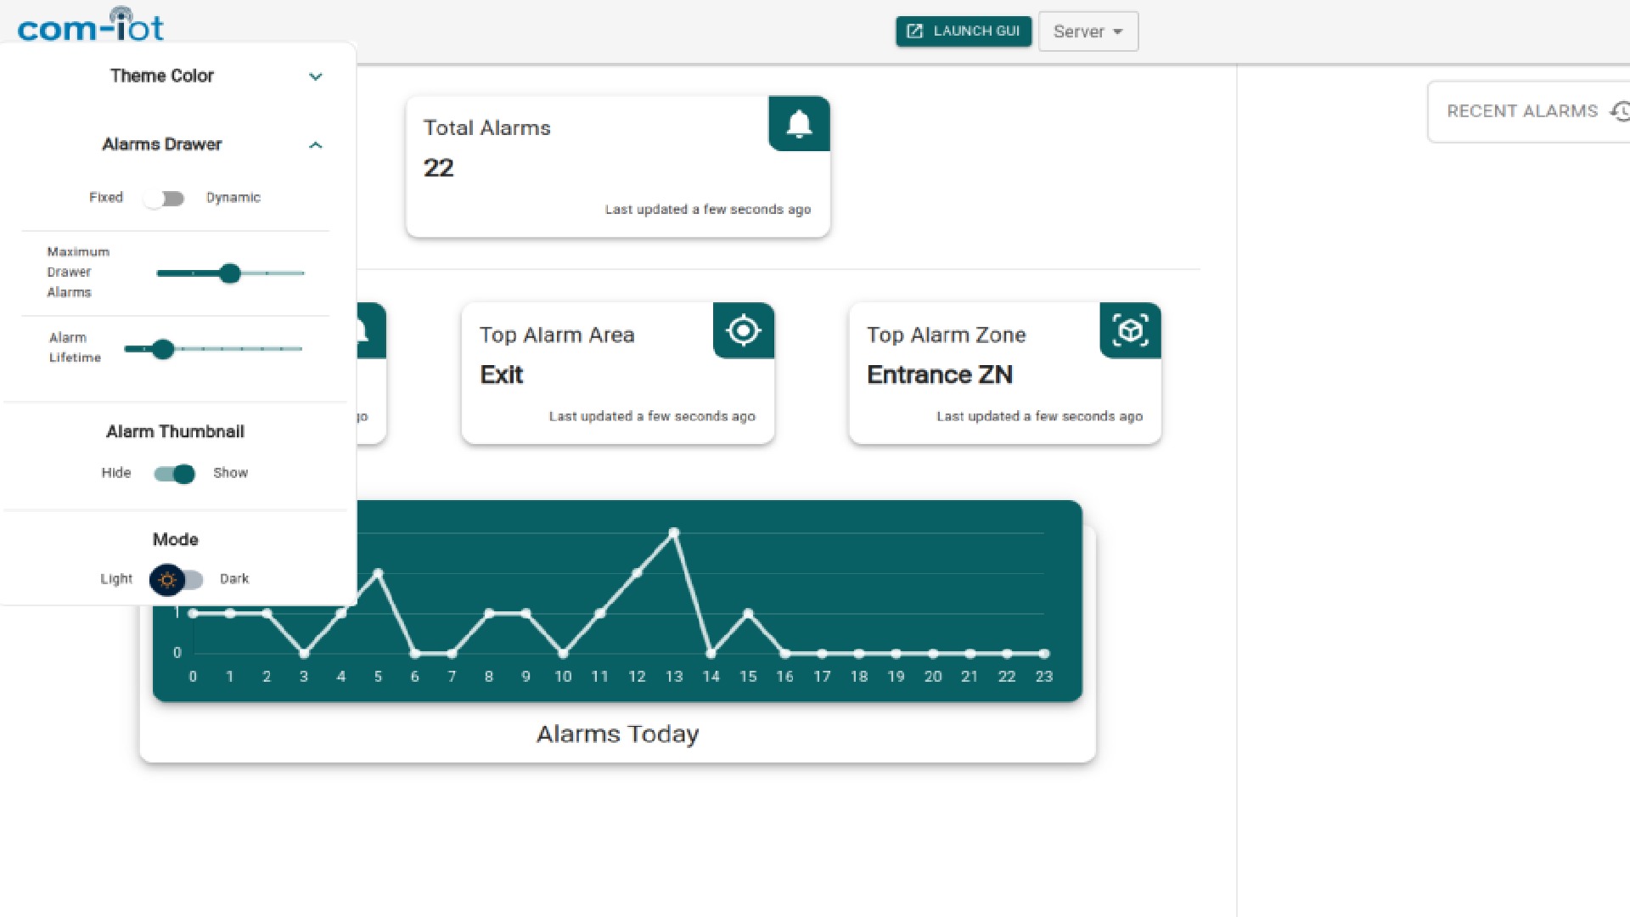
Task: Click the Exit value in Top Alarm Area
Action: (x=502, y=374)
